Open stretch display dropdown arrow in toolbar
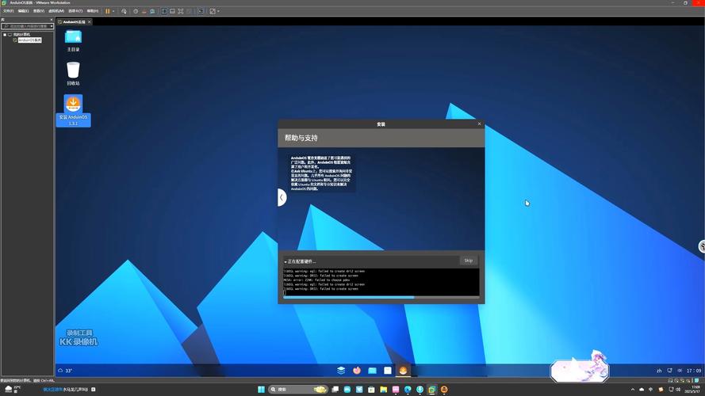The width and height of the screenshot is (705, 396). click(219, 11)
